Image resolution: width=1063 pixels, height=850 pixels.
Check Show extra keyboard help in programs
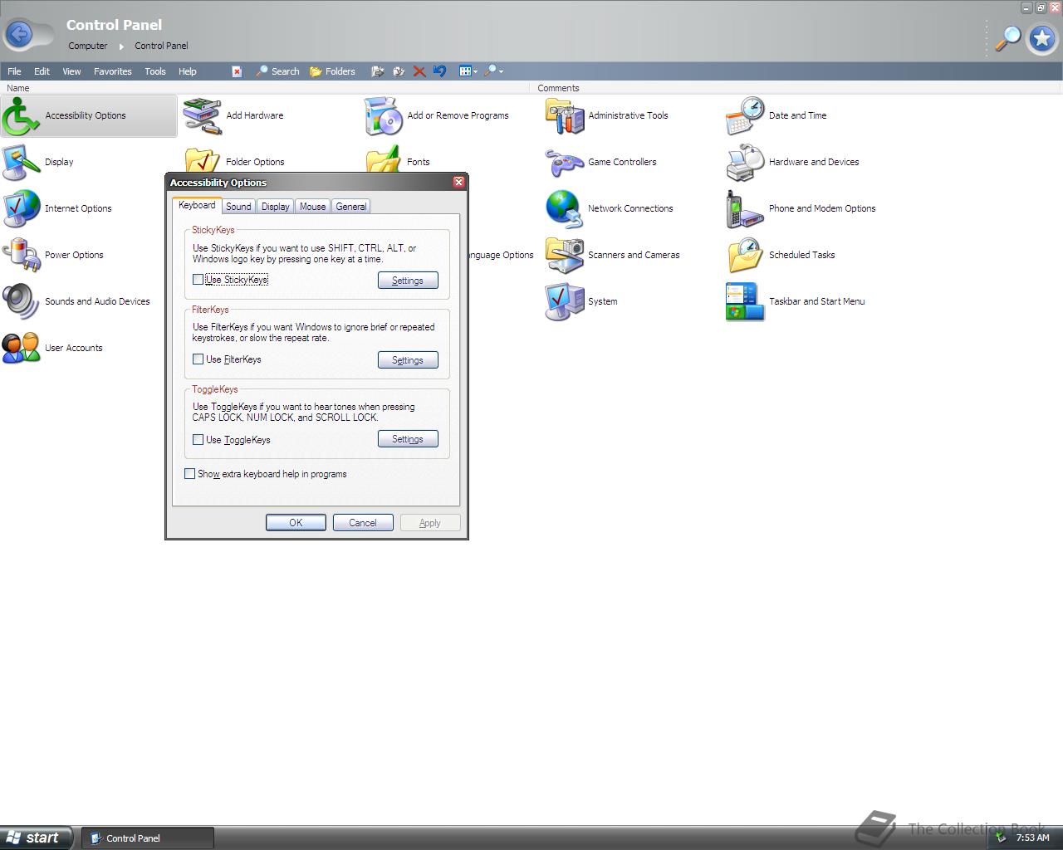[x=189, y=474]
